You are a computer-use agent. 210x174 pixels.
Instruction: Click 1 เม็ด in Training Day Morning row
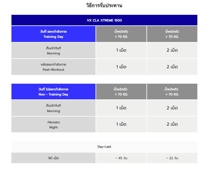[x=121, y=50]
